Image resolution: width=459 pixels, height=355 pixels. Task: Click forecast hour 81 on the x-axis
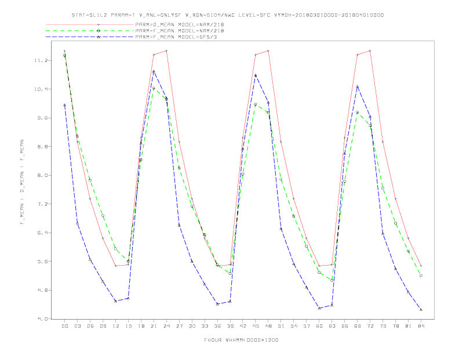(409, 326)
